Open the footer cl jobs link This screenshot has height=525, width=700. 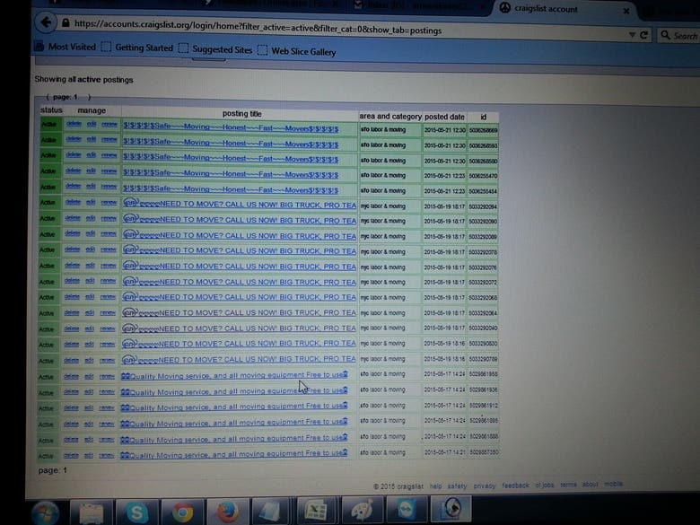pyautogui.click(x=545, y=485)
